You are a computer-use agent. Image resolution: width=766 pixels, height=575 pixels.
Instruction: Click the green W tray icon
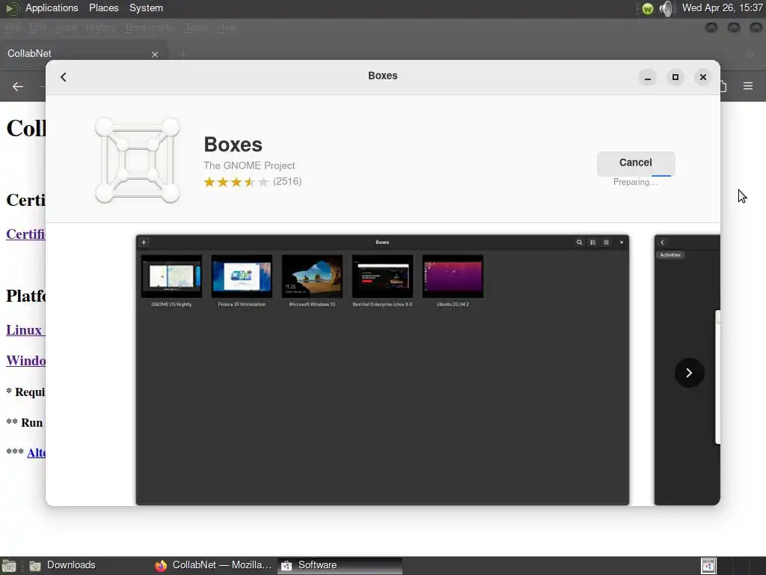(647, 9)
